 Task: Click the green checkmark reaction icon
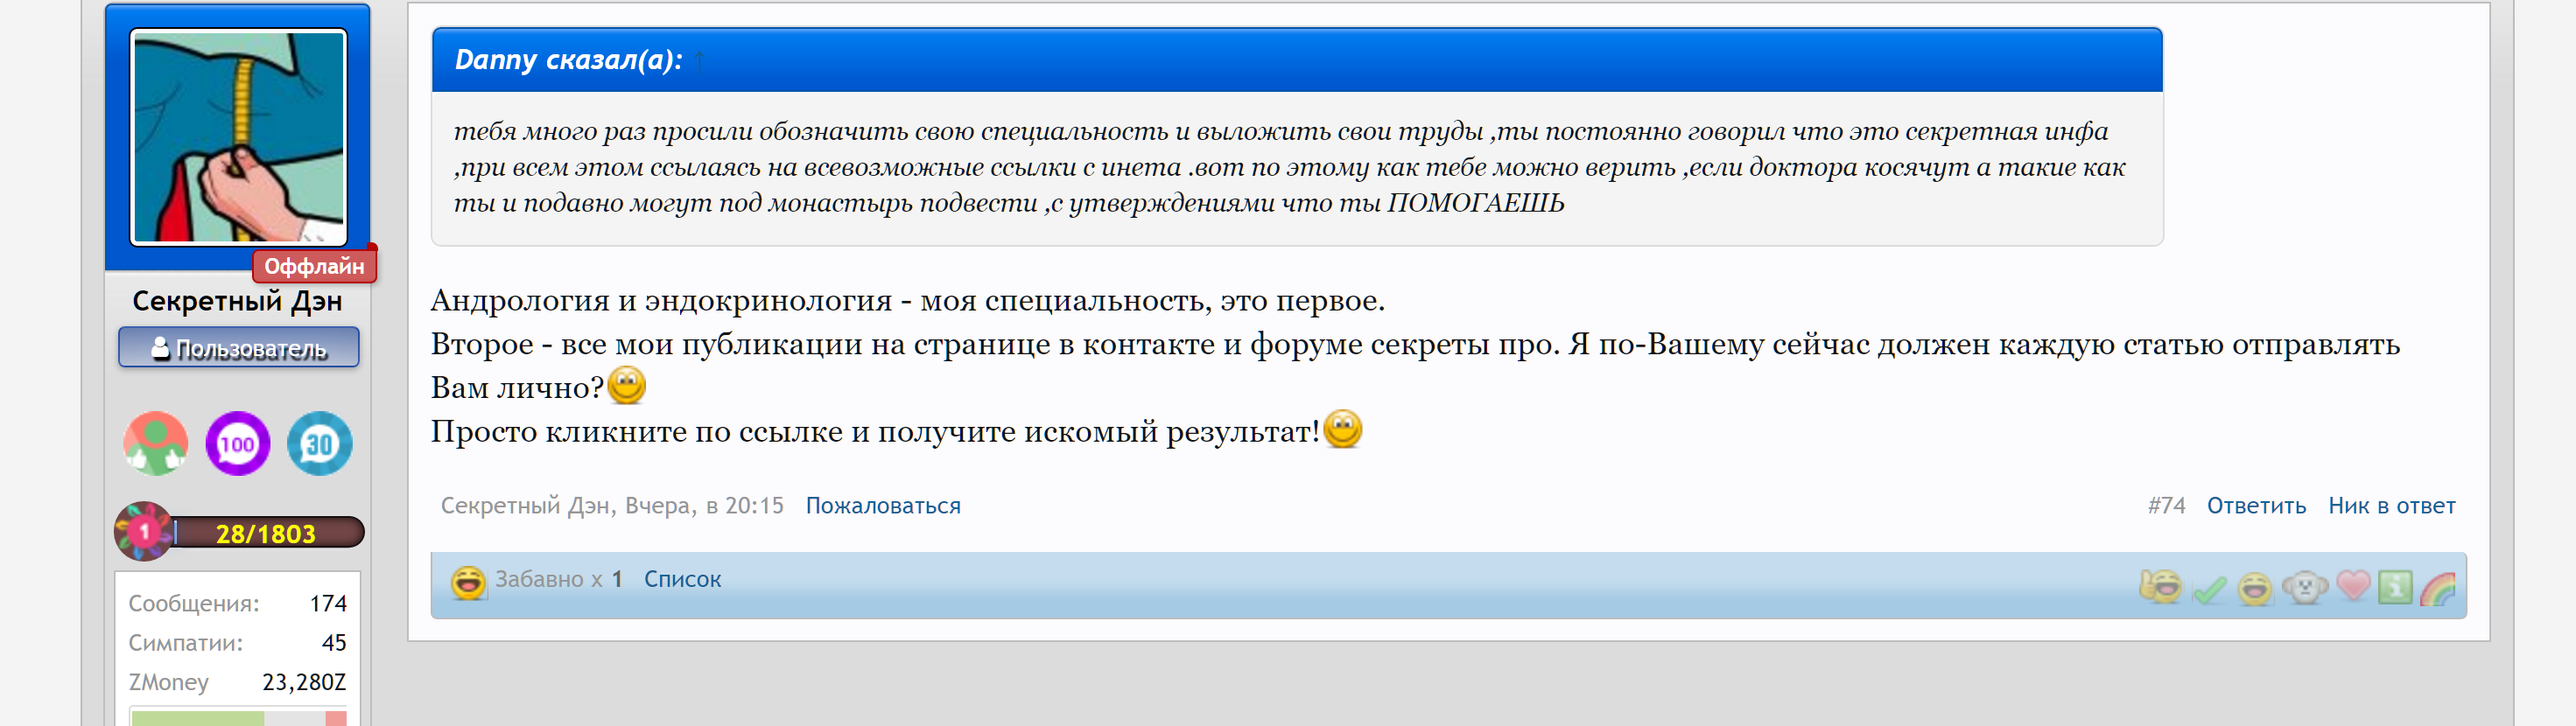2209,590
